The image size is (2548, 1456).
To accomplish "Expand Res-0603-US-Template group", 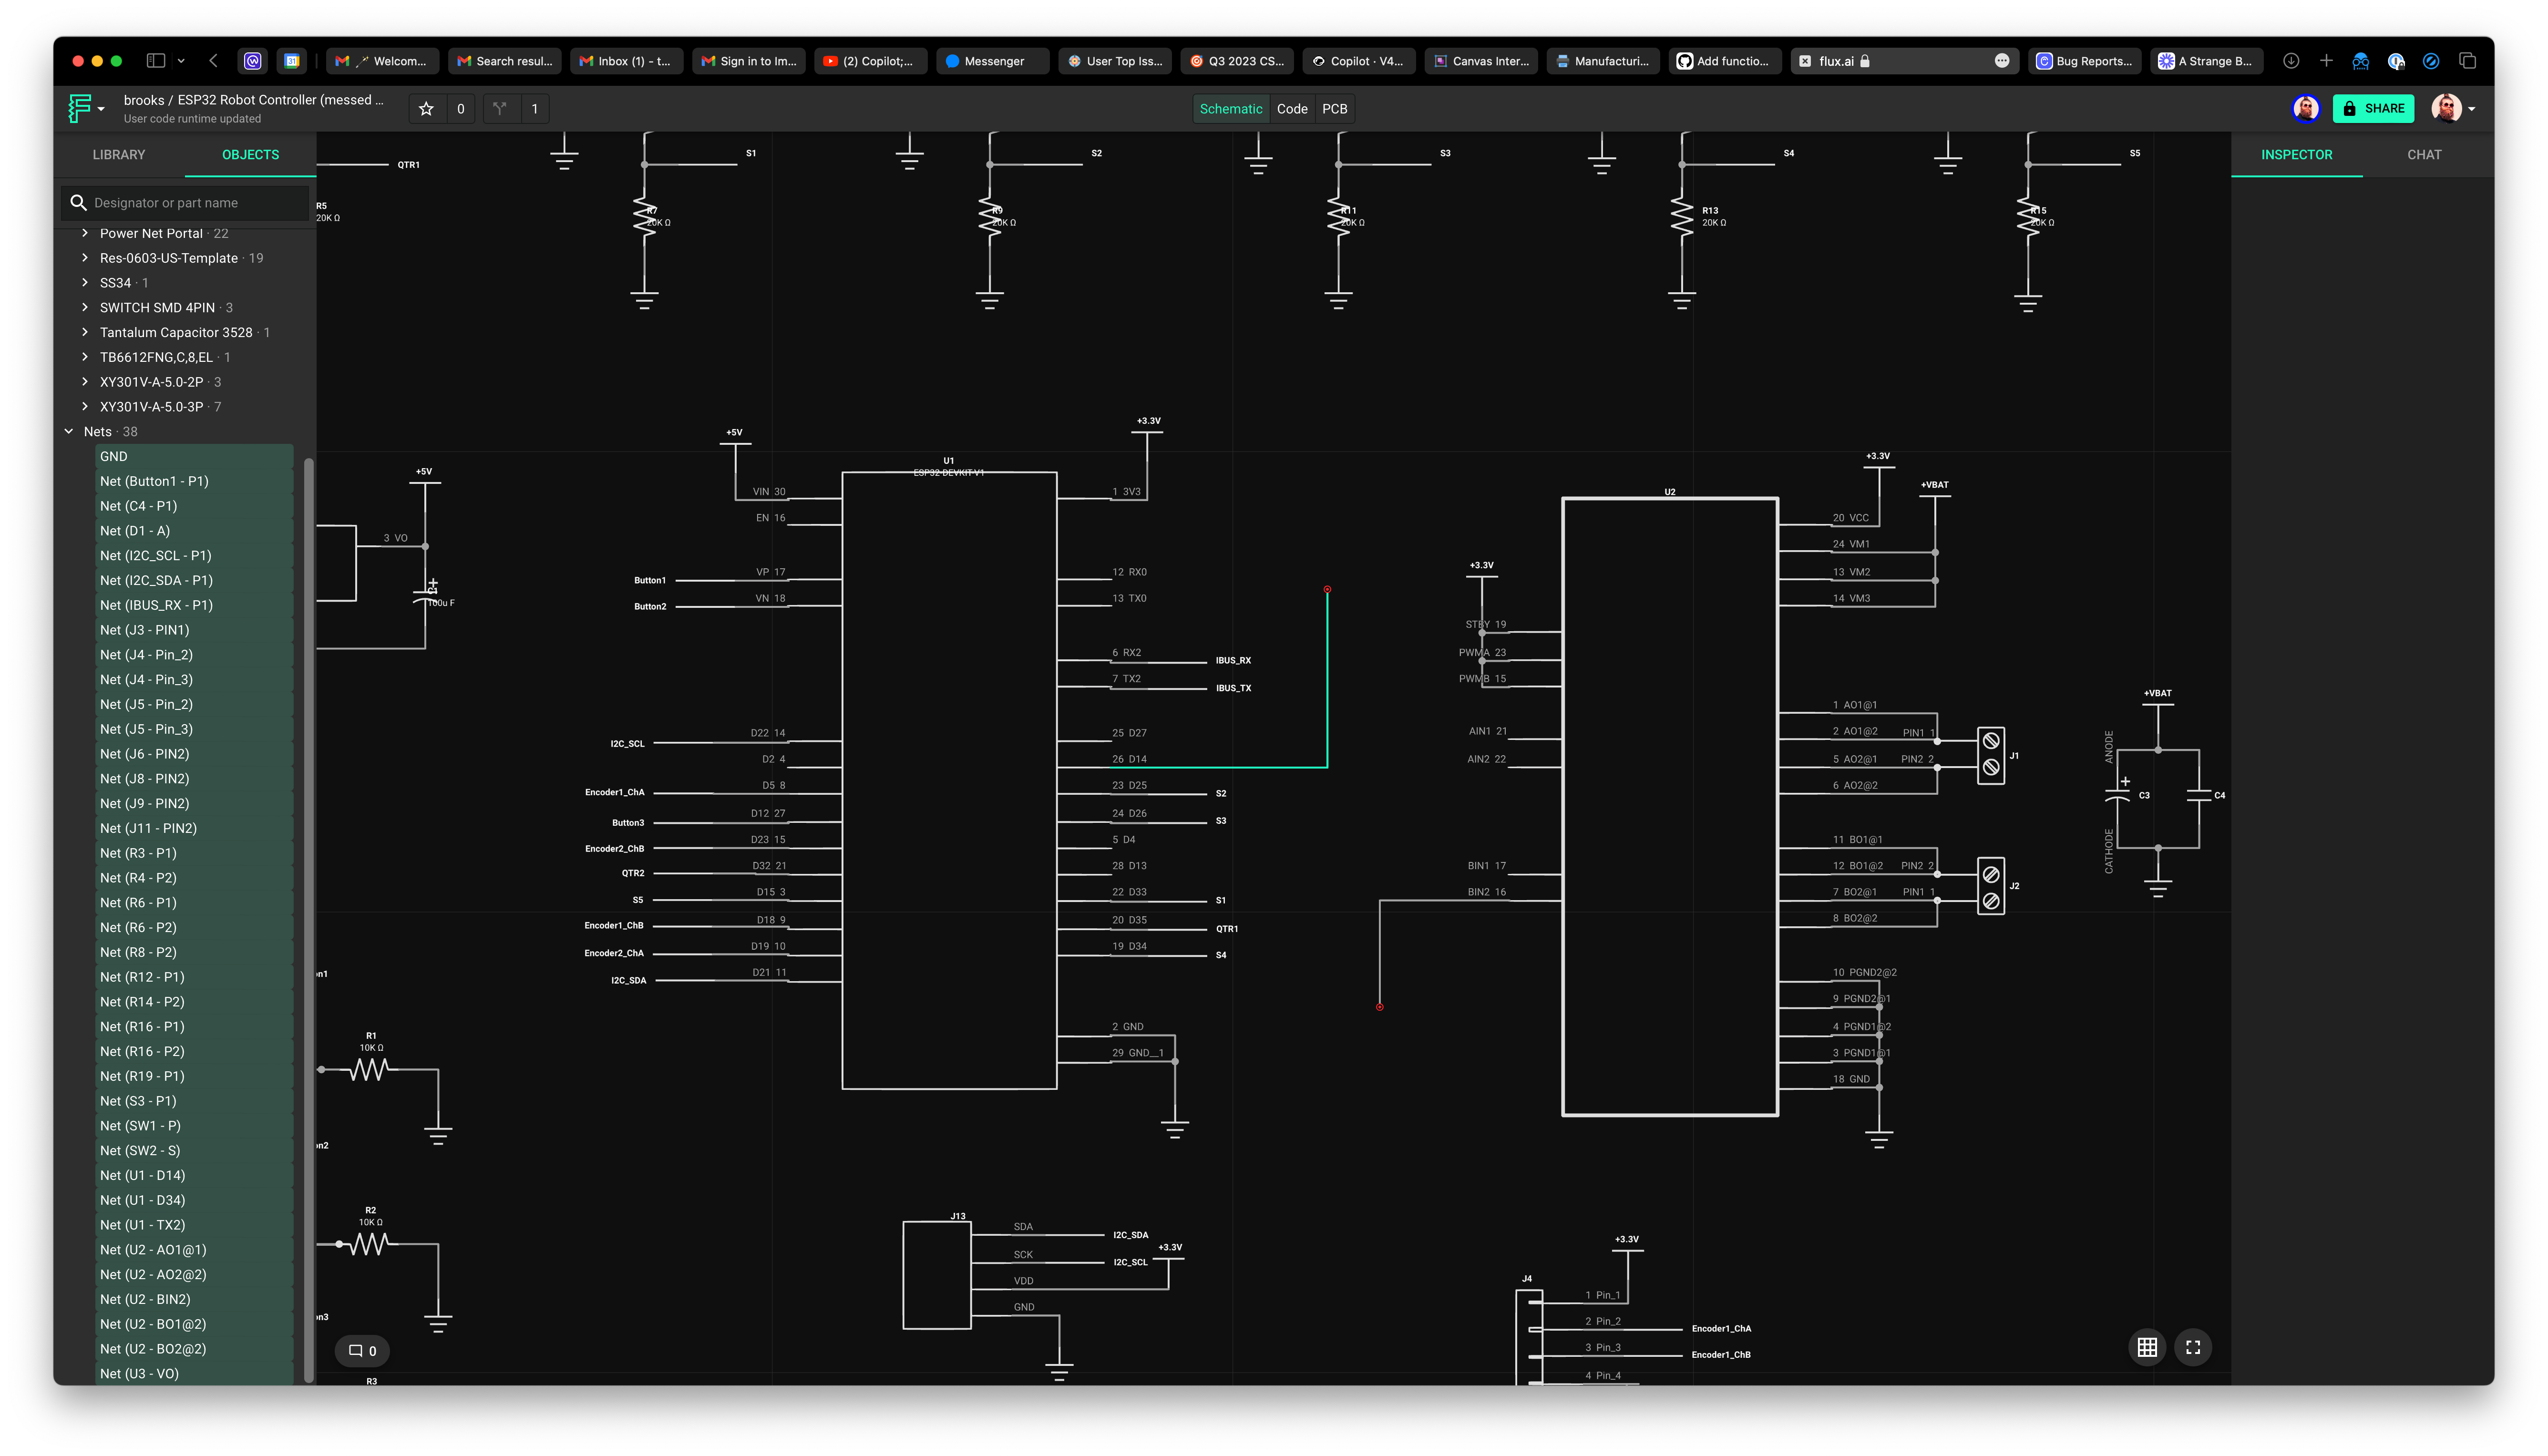I will tap(85, 258).
